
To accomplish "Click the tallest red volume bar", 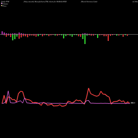I will (108, 38).
